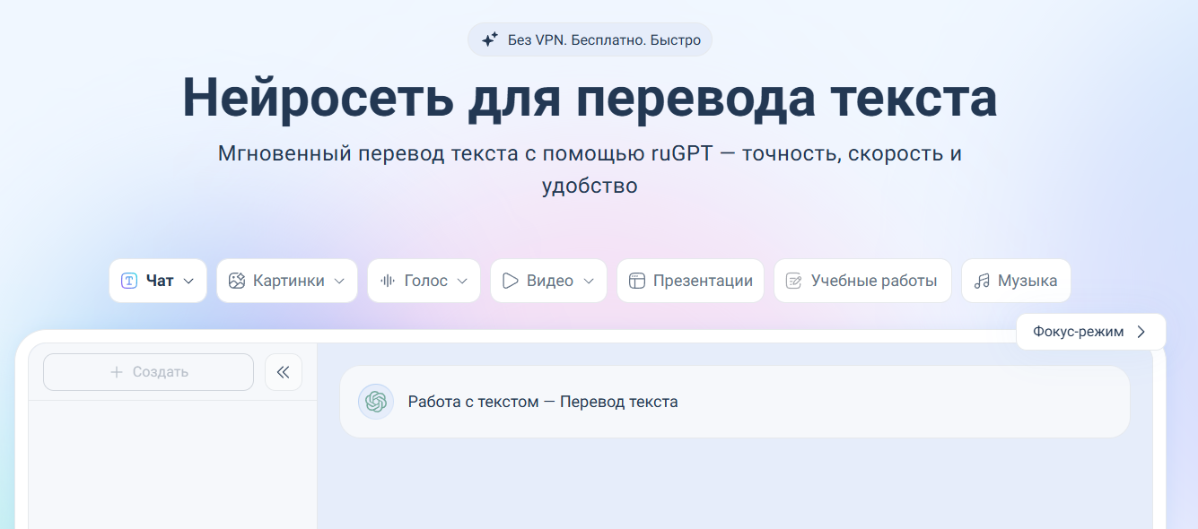Click the Музыка note icon
This screenshot has height=529, width=1198.
click(982, 281)
